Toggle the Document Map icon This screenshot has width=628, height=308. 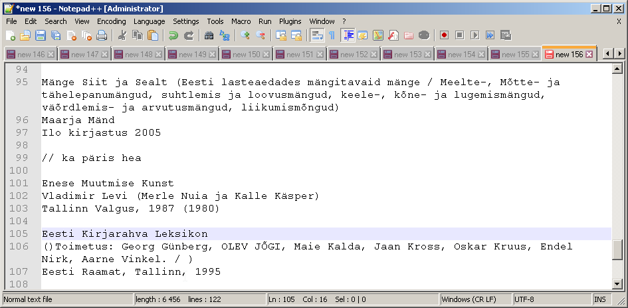378,35
